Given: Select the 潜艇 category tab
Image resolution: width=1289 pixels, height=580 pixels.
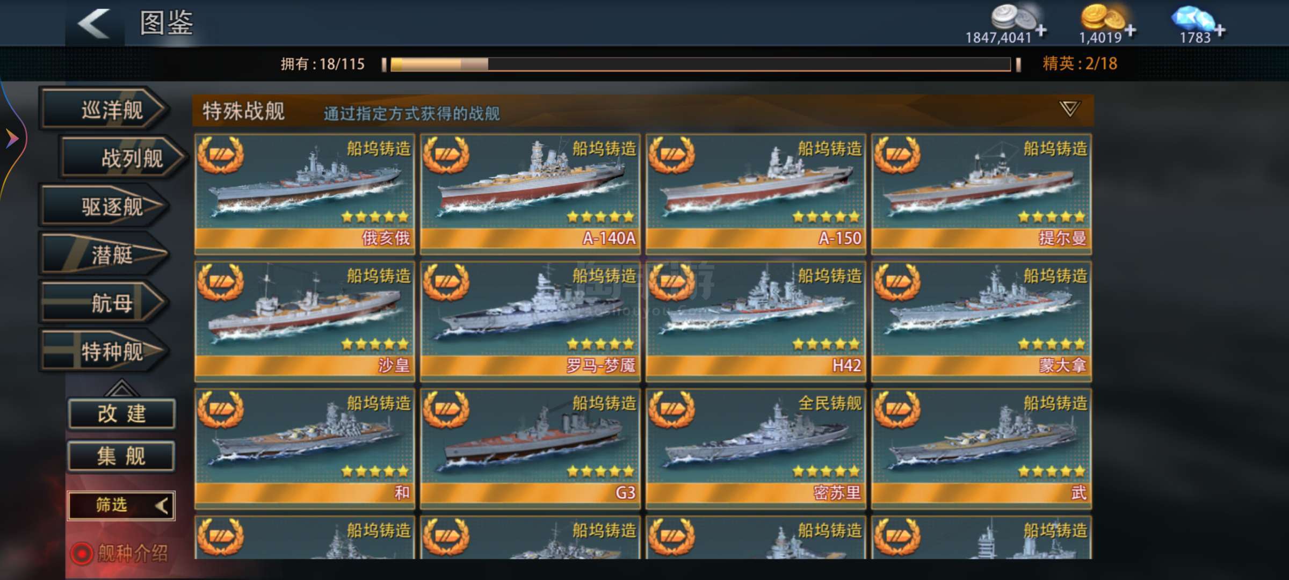Looking at the screenshot, I should [105, 255].
